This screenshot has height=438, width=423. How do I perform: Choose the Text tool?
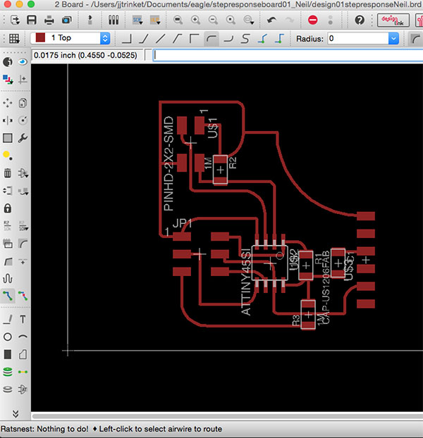click(x=23, y=319)
